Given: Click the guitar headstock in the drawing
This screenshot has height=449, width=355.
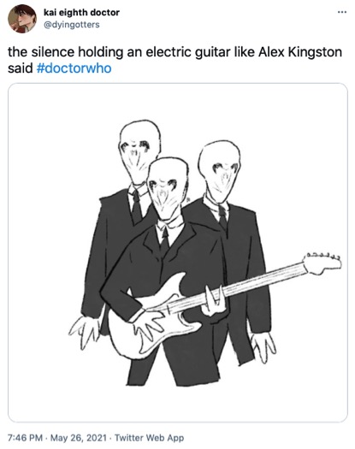Looking at the screenshot, I should click(x=322, y=263).
